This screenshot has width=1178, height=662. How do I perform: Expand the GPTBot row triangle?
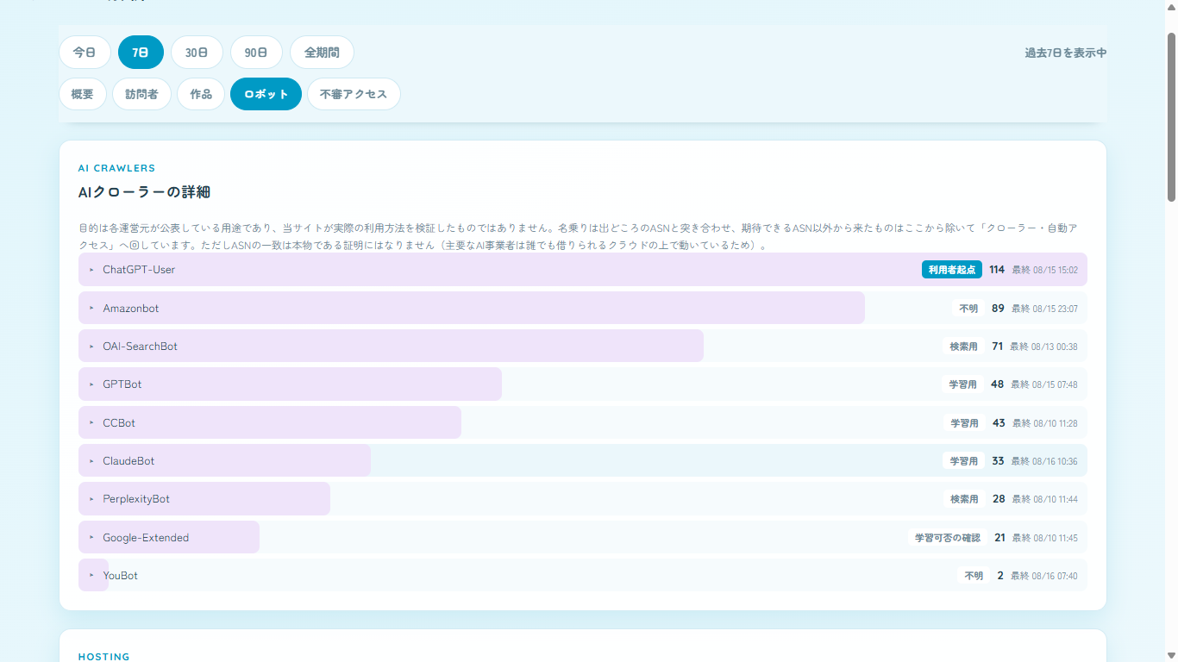91,384
